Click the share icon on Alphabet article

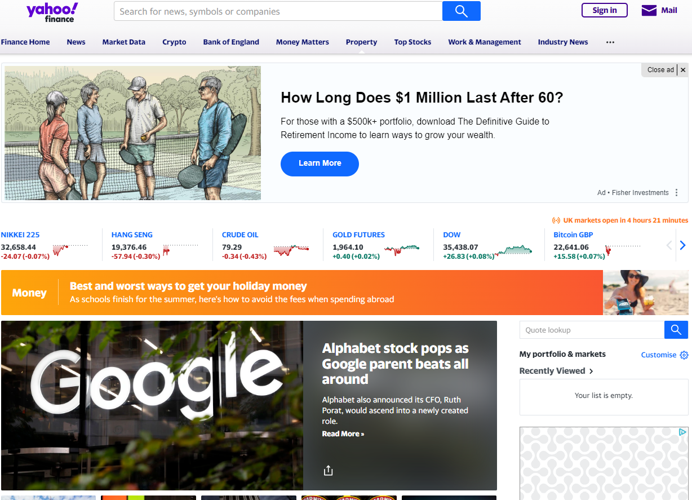329,471
